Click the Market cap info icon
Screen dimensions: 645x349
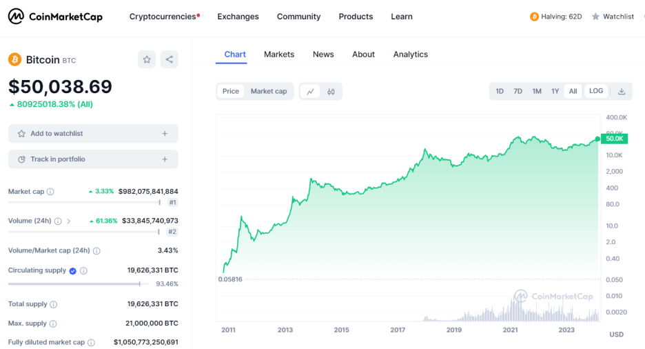50,191
